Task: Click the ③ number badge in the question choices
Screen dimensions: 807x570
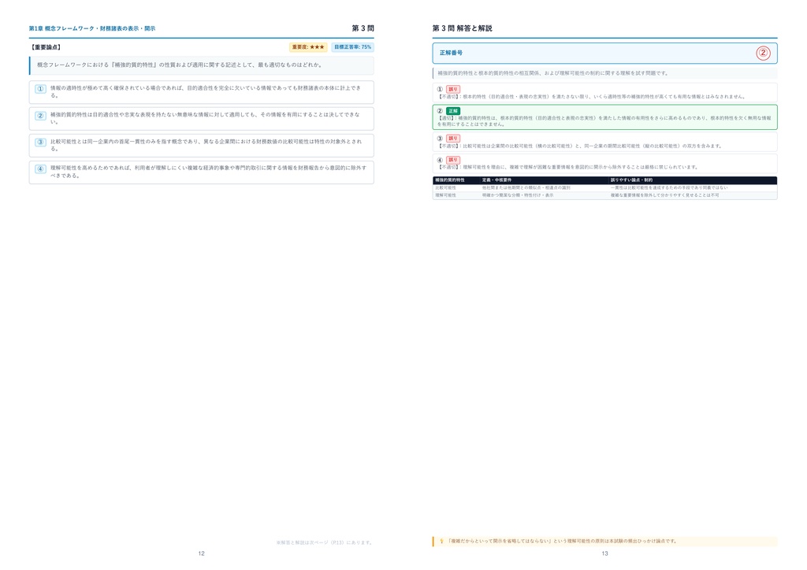Action: (x=40, y=142)
